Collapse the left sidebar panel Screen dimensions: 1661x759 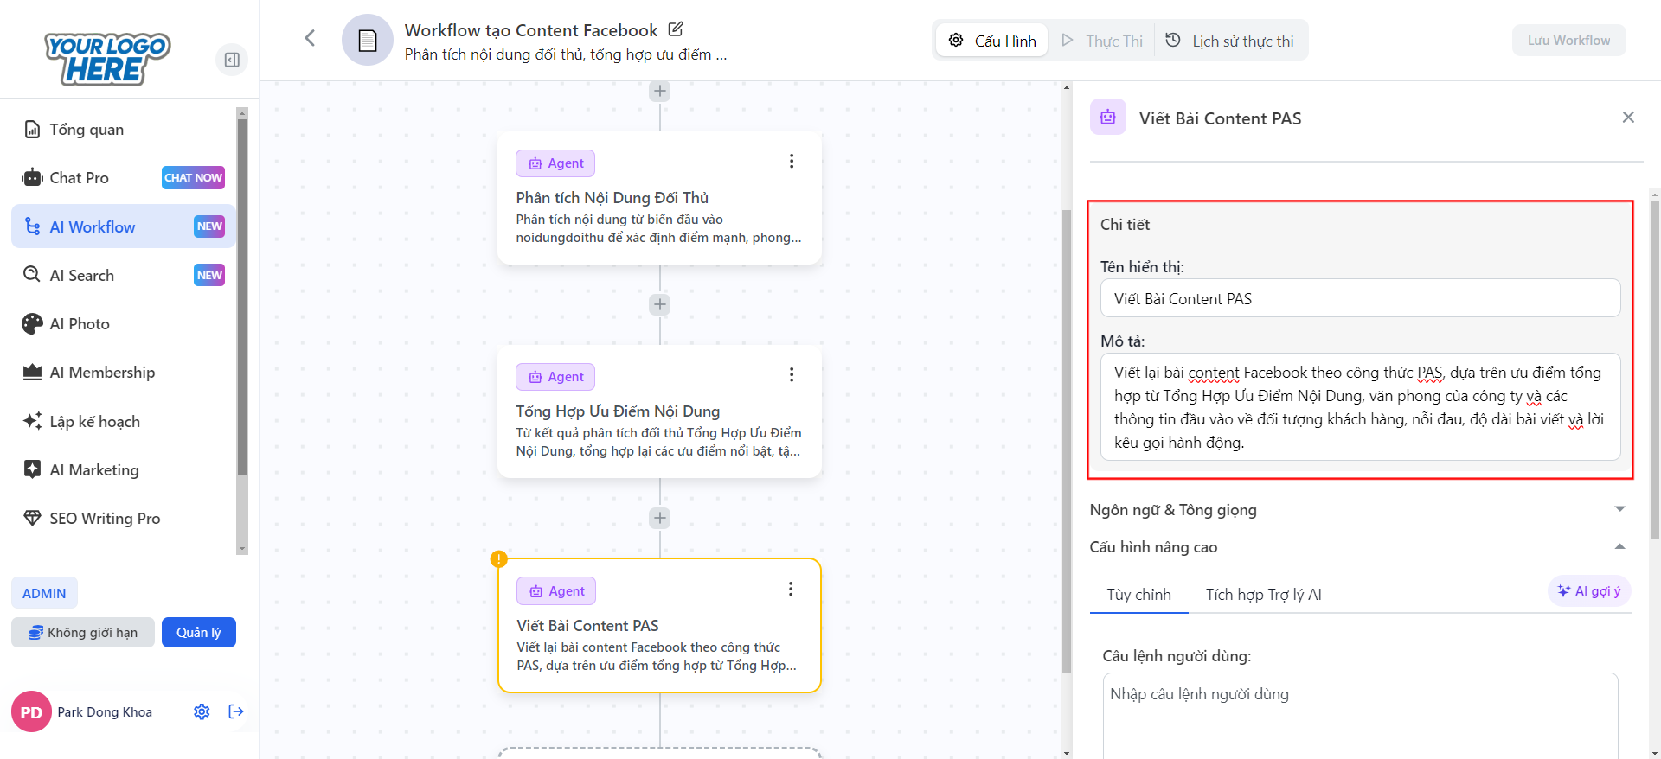click(232, 60)
